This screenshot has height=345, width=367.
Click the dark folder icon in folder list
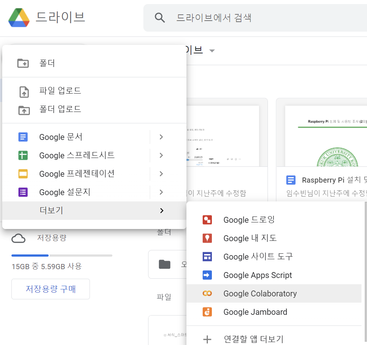point(165,264)
